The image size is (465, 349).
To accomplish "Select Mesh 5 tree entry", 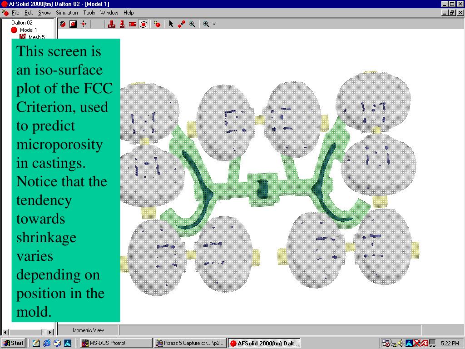I will pyautogui.click(x=36, y=37).
